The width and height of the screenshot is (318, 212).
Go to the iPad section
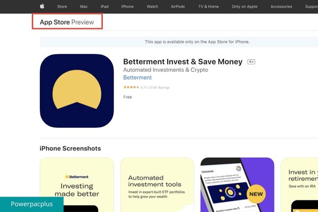point(104,6)
